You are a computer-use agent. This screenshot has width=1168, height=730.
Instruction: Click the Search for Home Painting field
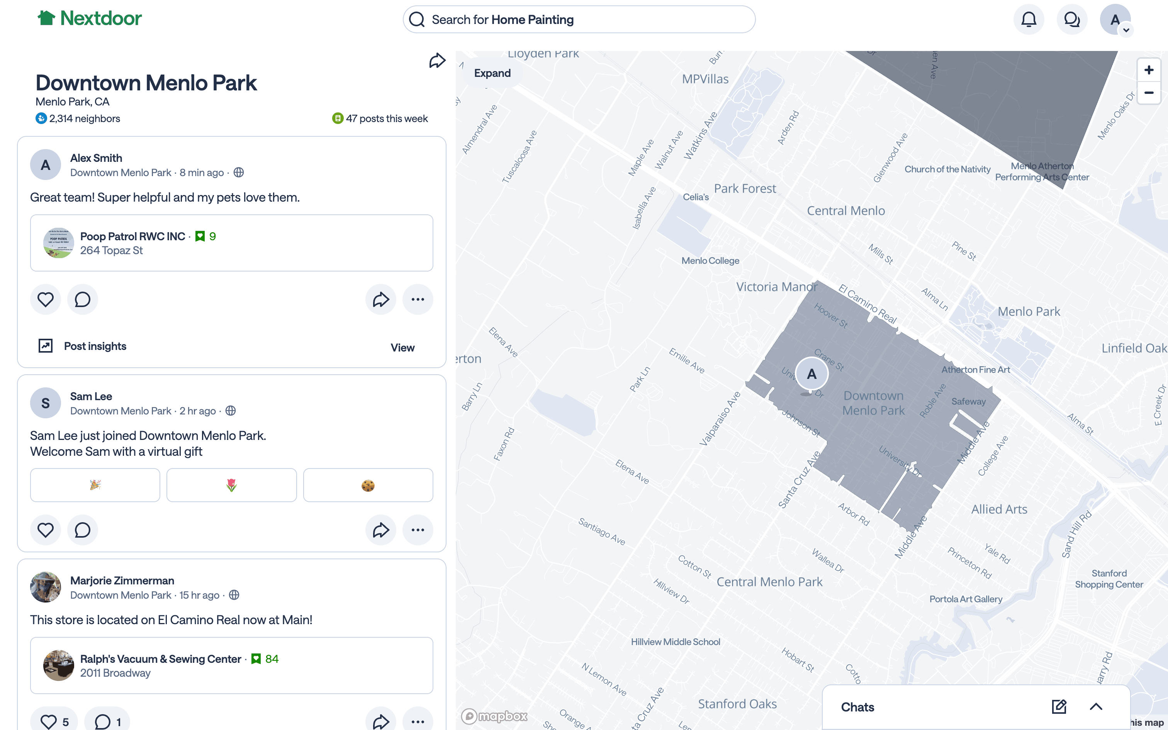pos(579,20)
